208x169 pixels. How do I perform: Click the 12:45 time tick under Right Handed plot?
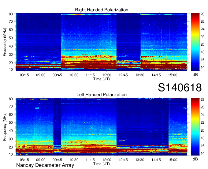(x=123, y=75)
